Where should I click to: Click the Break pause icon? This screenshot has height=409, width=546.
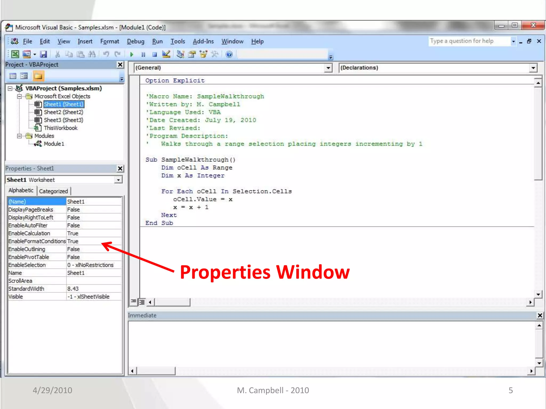(x=143, y=54)
